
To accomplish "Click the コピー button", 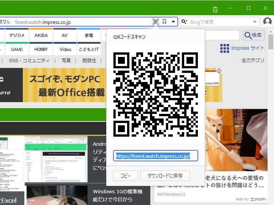I will pyautogui.click(x=126, y=176).
